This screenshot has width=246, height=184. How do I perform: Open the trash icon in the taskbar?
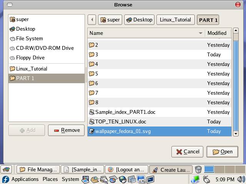pyautogui.click(x=198, y=169)
